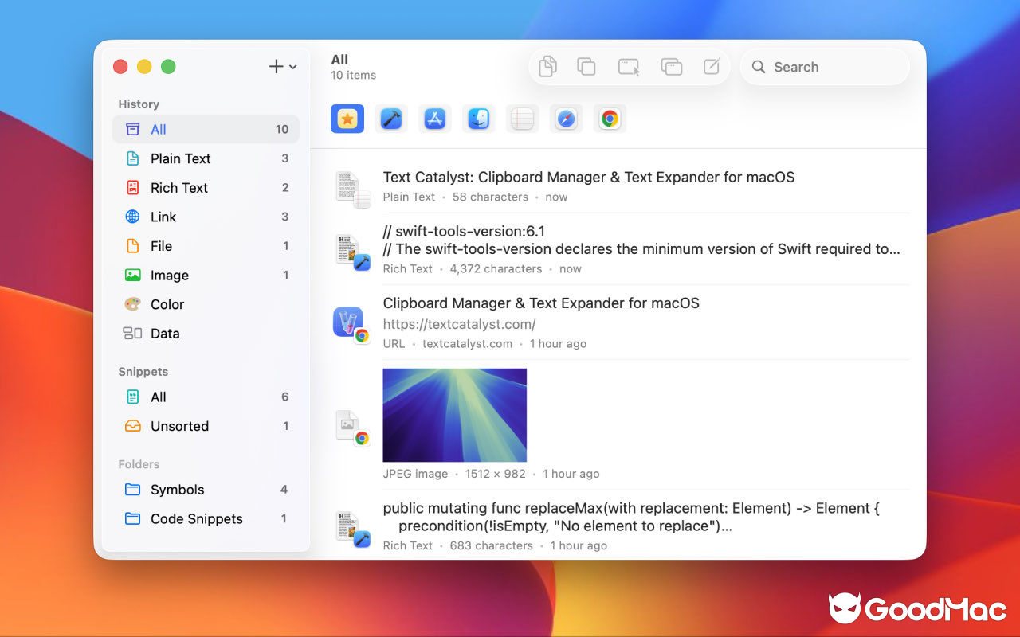
Task: Select the Link category in History
Action: (163, 217)
